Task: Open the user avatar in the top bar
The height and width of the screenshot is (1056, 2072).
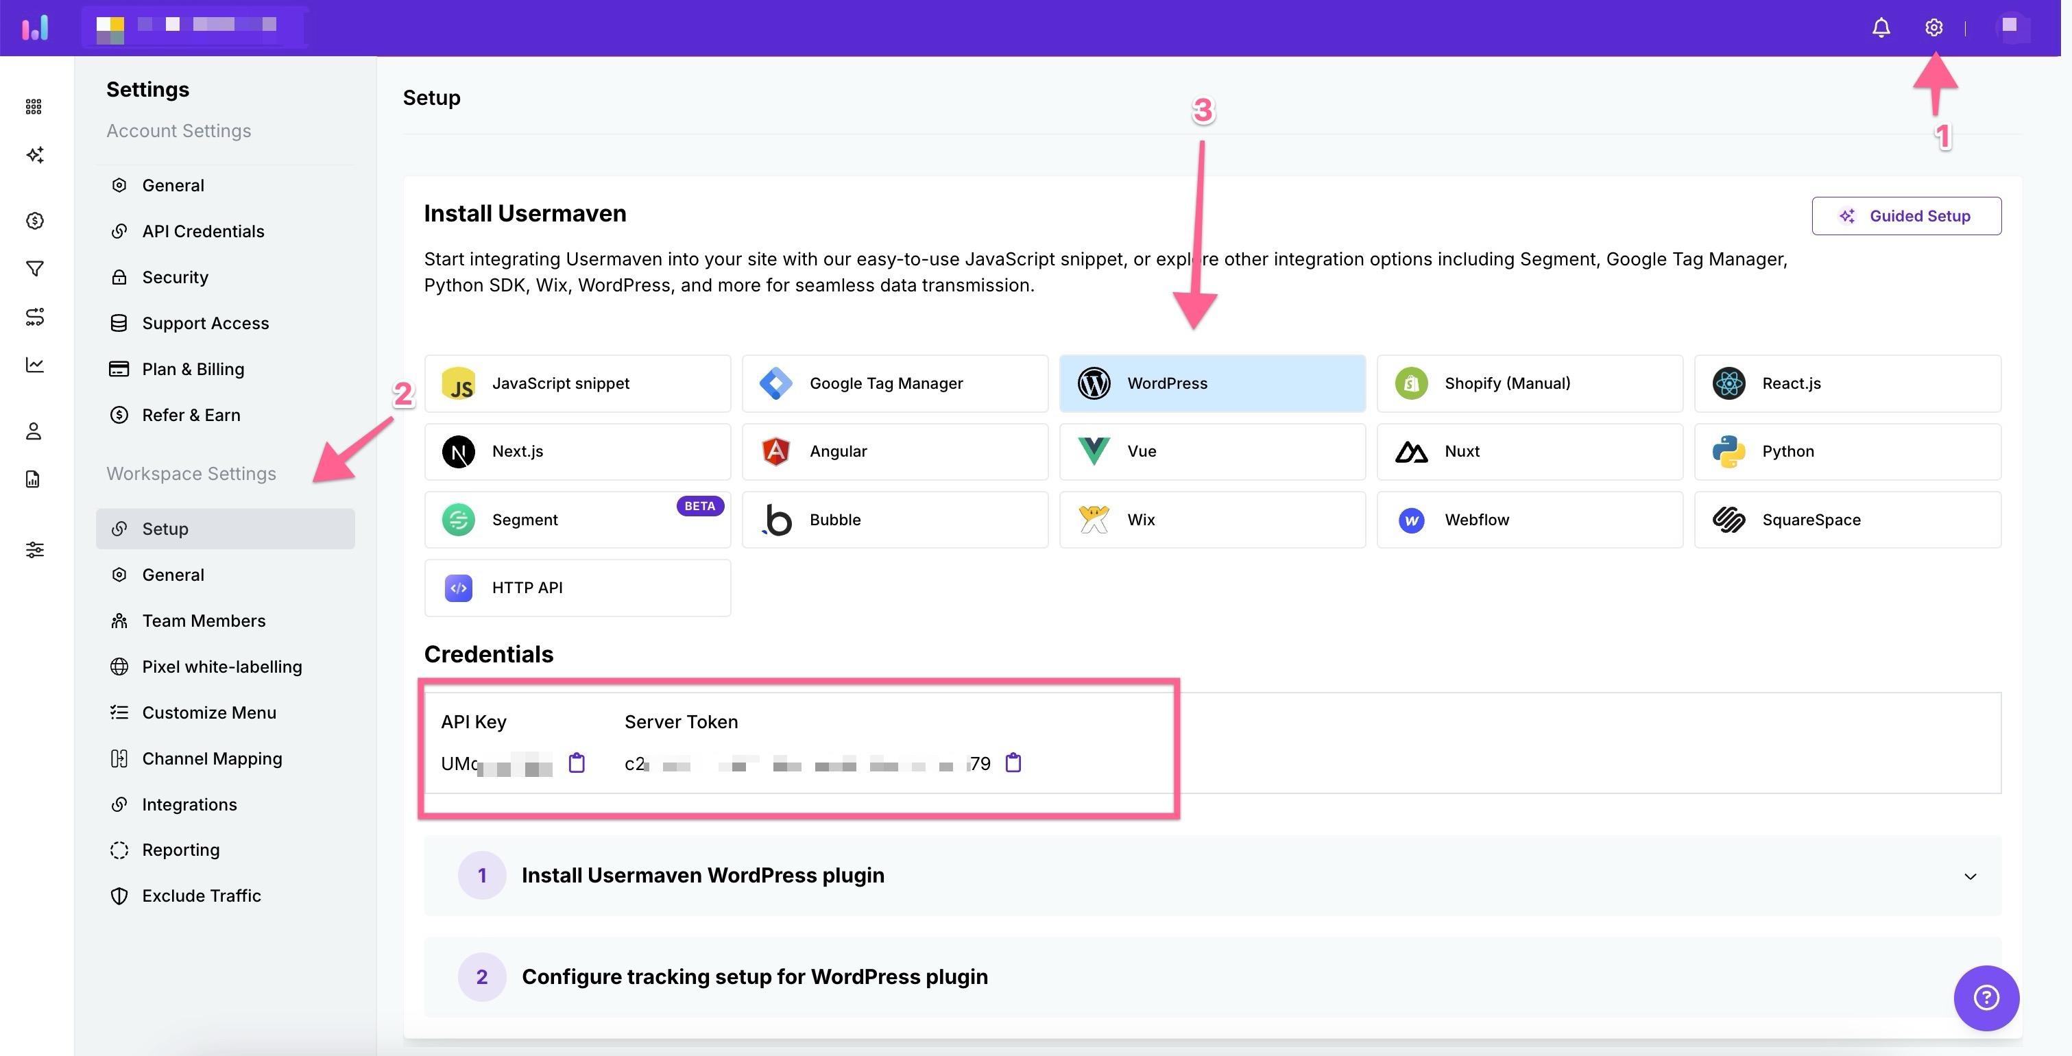Action: coord(2012,27)
